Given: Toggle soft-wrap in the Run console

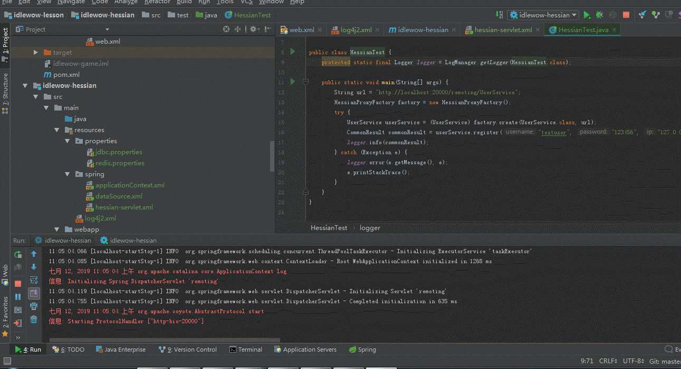Looking at the screenshot, I should pos(34,280).
